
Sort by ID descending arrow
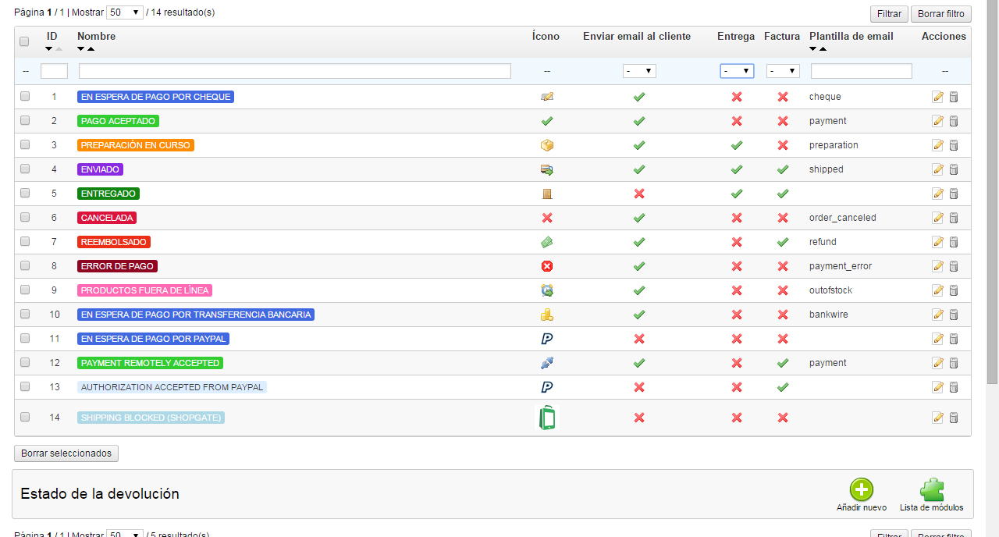point(48,49)
